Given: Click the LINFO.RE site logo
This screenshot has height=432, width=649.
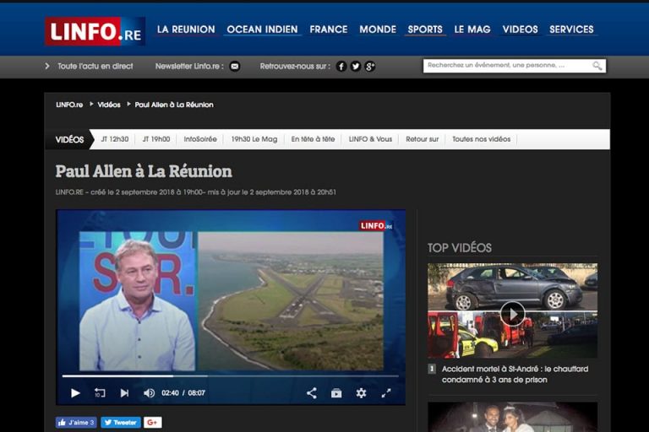Looking at the screenshot, I should click(95, 31).
